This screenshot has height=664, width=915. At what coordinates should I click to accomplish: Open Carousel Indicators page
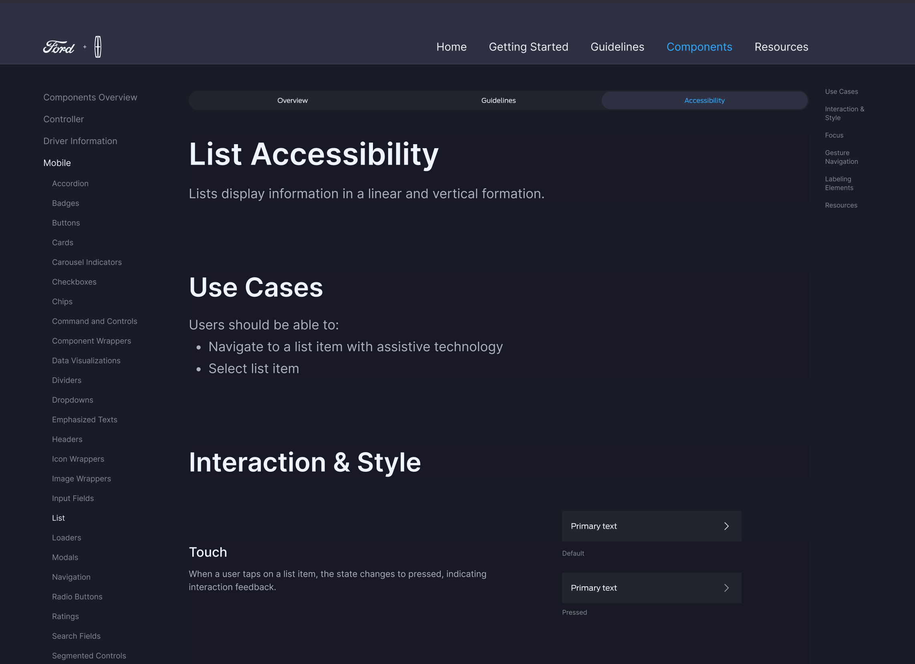click(x=87, y=262)
